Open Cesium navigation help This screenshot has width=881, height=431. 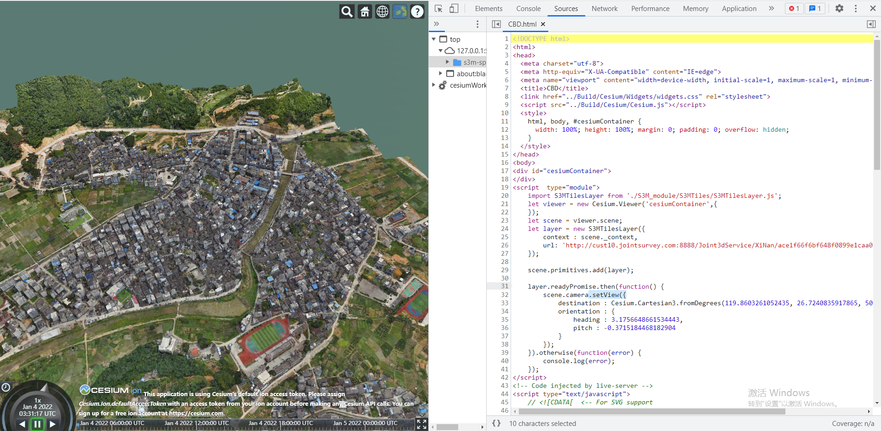point(417,11)
